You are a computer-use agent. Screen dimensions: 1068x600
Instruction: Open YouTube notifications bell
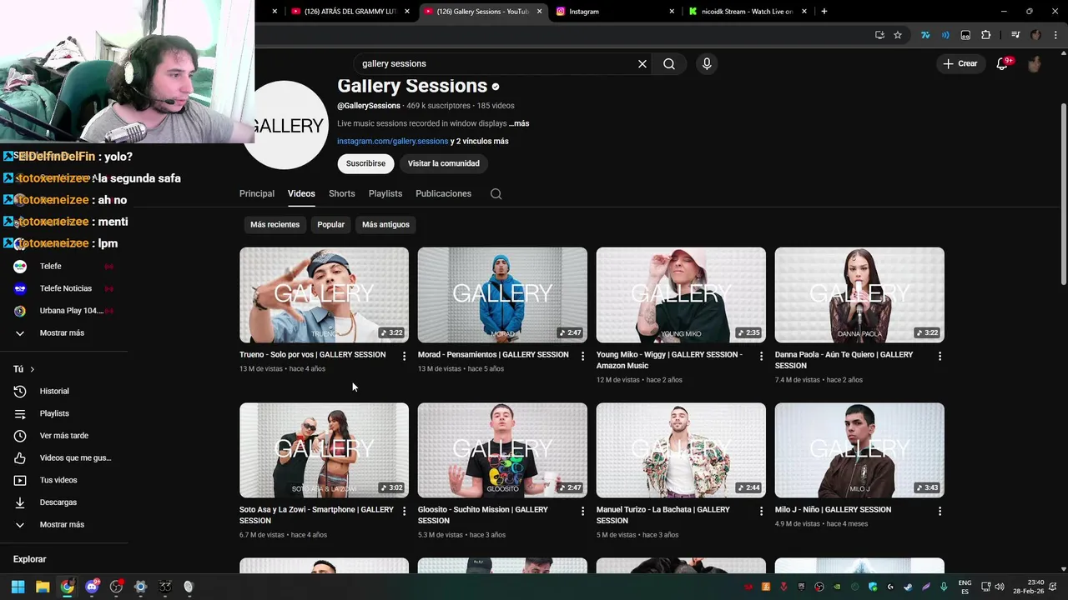[1002, 63]
